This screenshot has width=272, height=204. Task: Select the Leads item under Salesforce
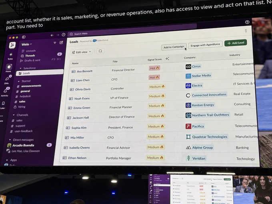(40, 73)
